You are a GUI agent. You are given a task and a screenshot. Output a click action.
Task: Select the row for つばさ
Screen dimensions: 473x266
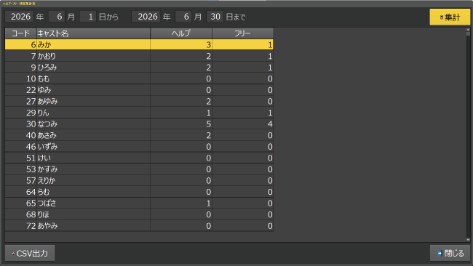tap(139, 203)
